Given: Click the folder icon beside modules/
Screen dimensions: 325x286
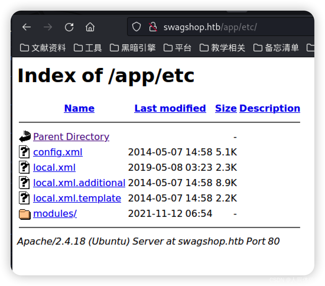Looking at the screenshot, I should click(25, 214).
